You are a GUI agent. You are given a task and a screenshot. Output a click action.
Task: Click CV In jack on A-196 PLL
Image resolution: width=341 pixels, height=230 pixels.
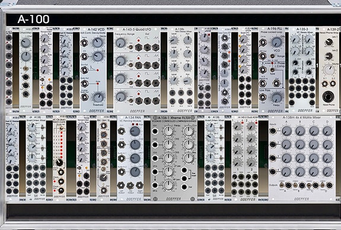[263, 43]
